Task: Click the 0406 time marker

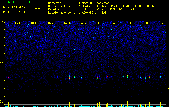Action: (99, 23)
